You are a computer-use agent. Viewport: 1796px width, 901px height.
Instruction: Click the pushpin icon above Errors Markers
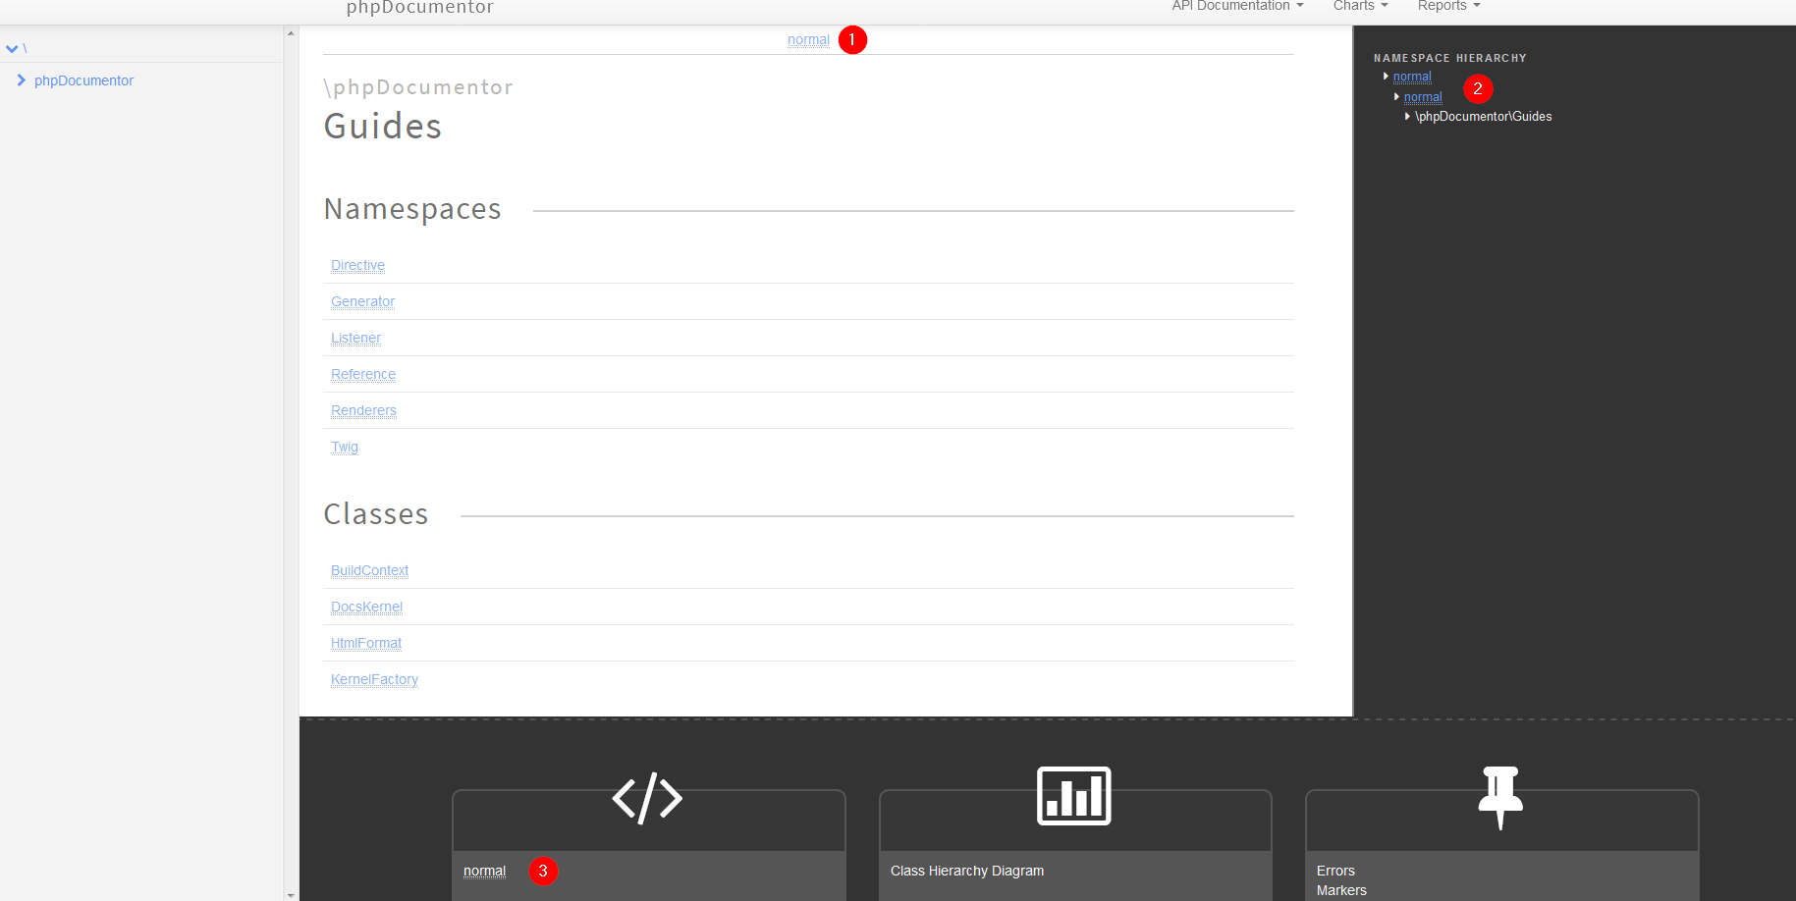tap(1500, 797)
